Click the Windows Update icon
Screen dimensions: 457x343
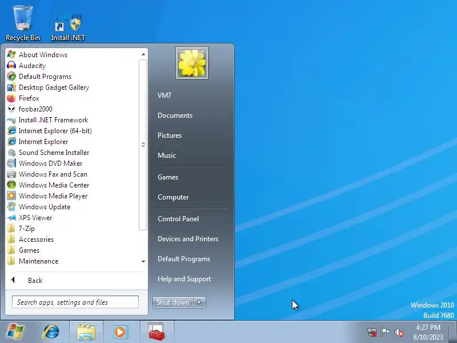coord(11,207)
